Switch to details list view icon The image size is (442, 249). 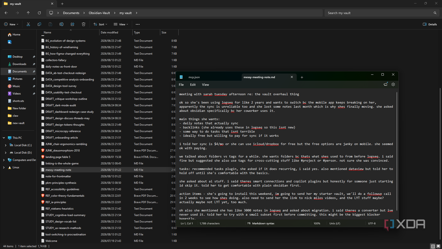tap(433, 246)
